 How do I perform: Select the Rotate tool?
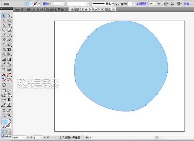tap(4, 45)
